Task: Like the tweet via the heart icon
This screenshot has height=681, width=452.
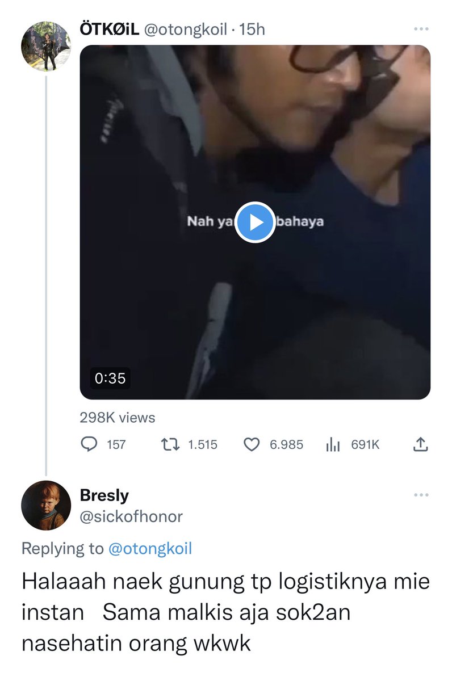Action: [252, 444]
